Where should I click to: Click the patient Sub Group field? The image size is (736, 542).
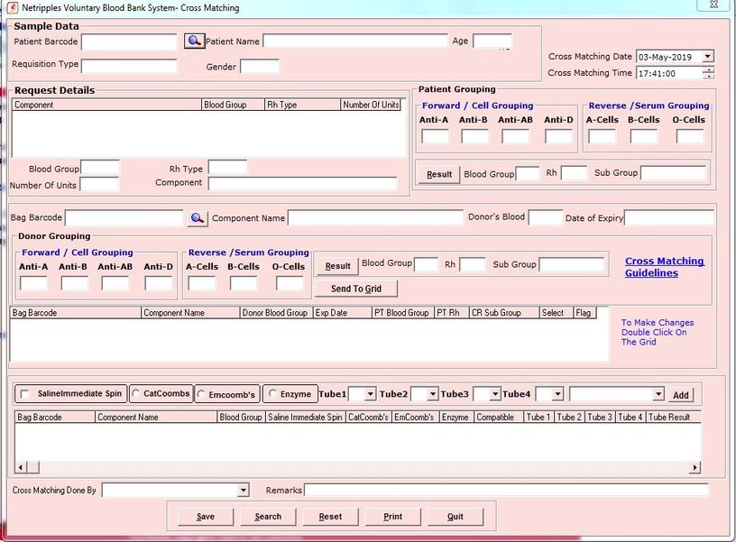click(673, 173)
